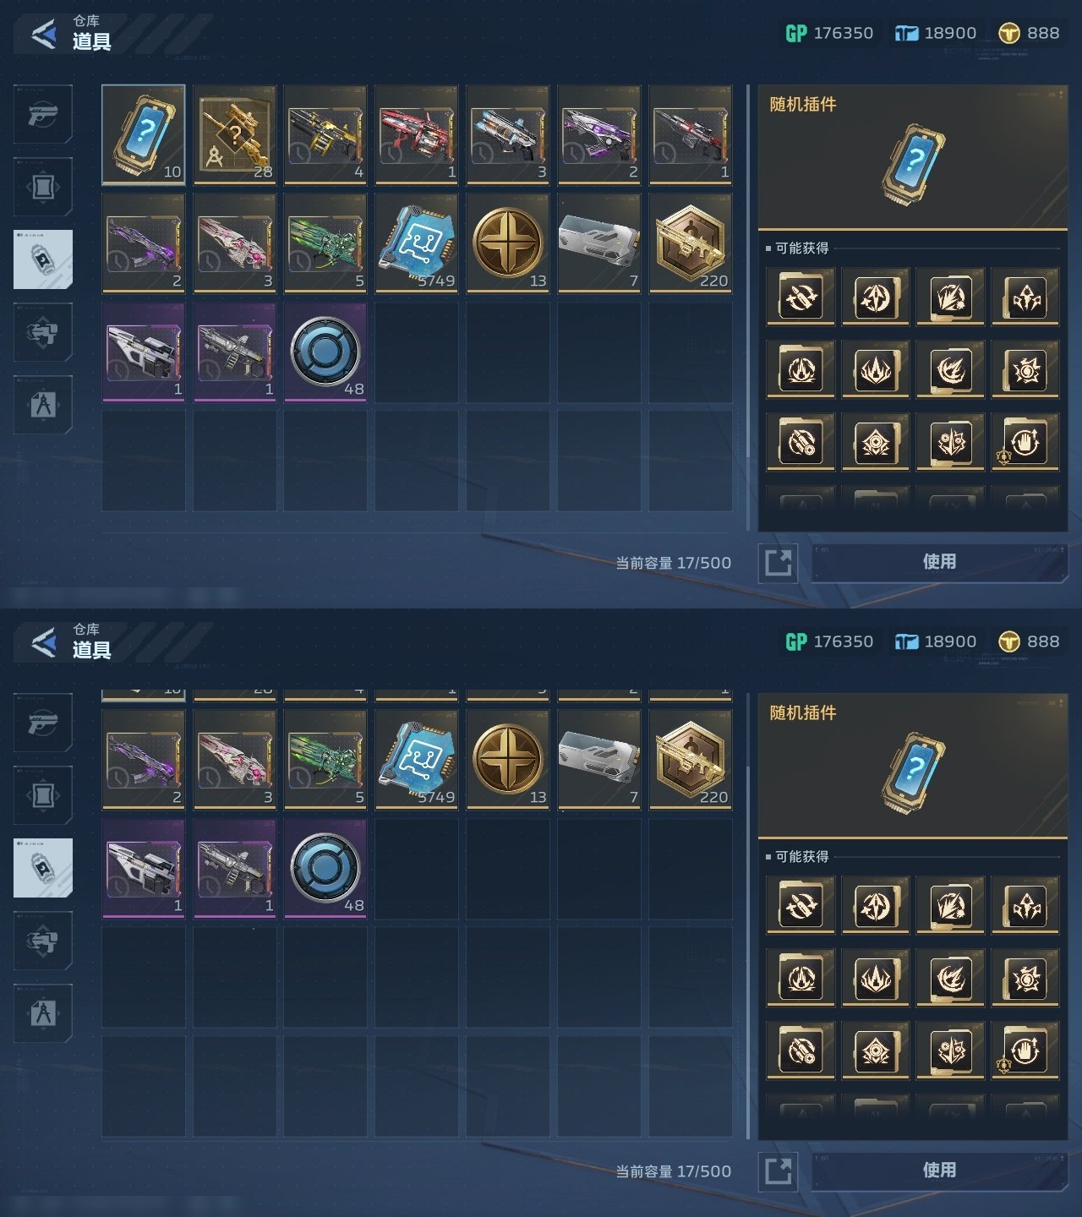Click the GP 176350 currency in upper header
Screen dimensions: 1082x1217
tap(829, 33)
